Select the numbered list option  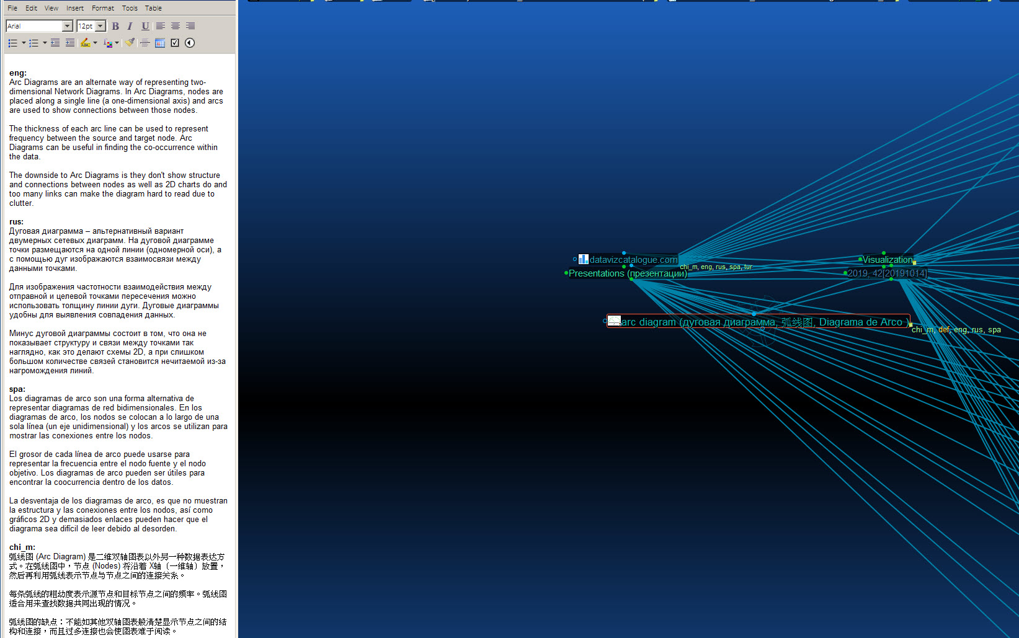point(33,42)
